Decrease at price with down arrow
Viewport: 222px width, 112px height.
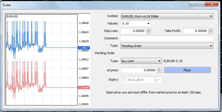point(159,71)
